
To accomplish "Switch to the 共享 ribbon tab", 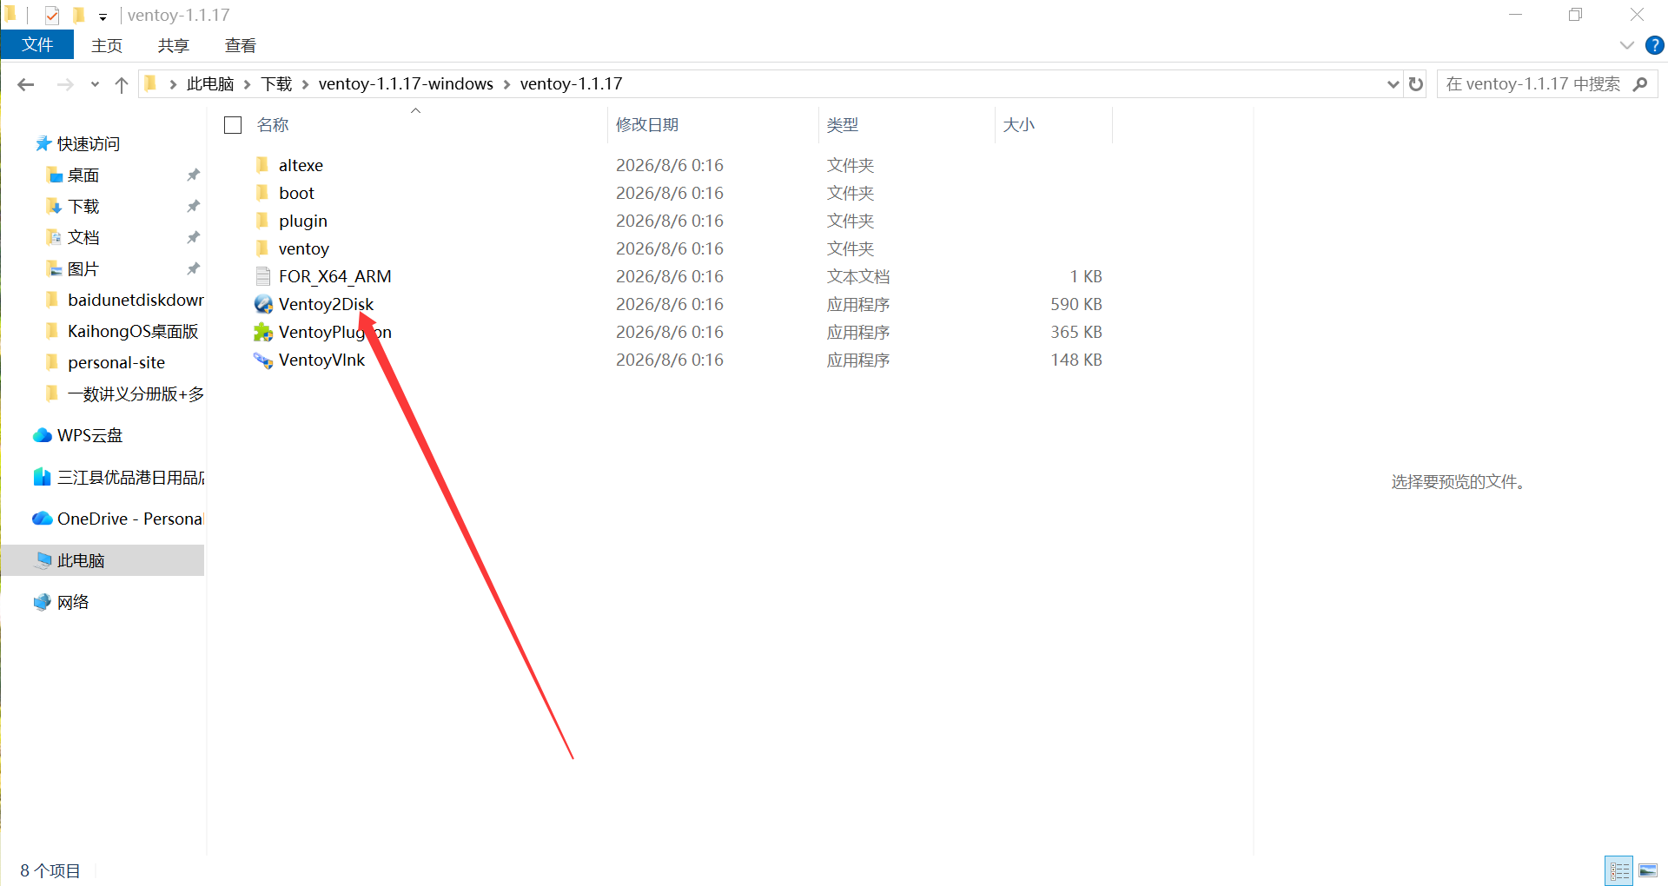I will point(174,45).
